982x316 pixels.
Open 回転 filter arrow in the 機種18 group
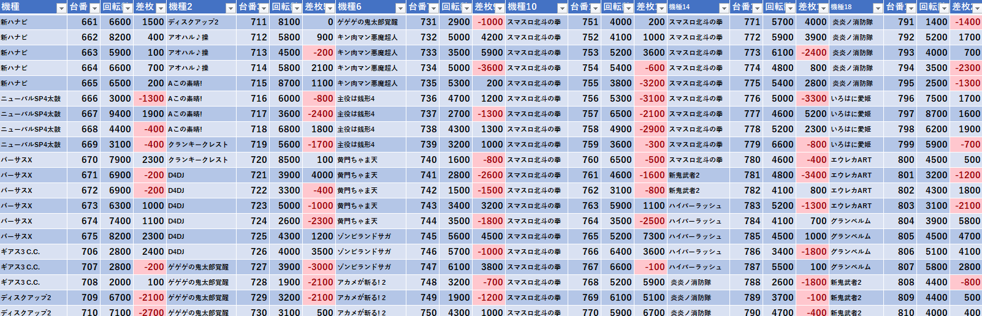tap(943, 8)
